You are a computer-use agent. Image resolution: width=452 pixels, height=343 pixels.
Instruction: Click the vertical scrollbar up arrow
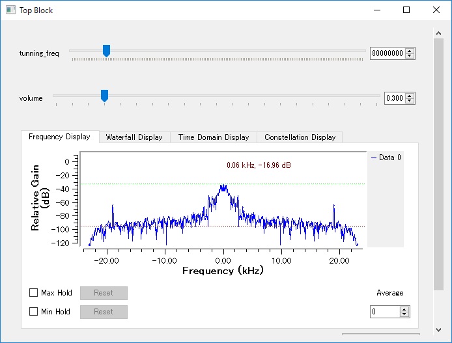click(439, 33)
